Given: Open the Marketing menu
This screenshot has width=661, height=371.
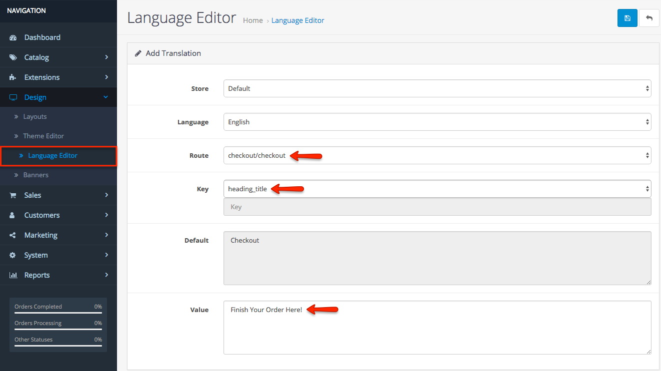Looking at the screenshot, I should click(x=58, y=235).
